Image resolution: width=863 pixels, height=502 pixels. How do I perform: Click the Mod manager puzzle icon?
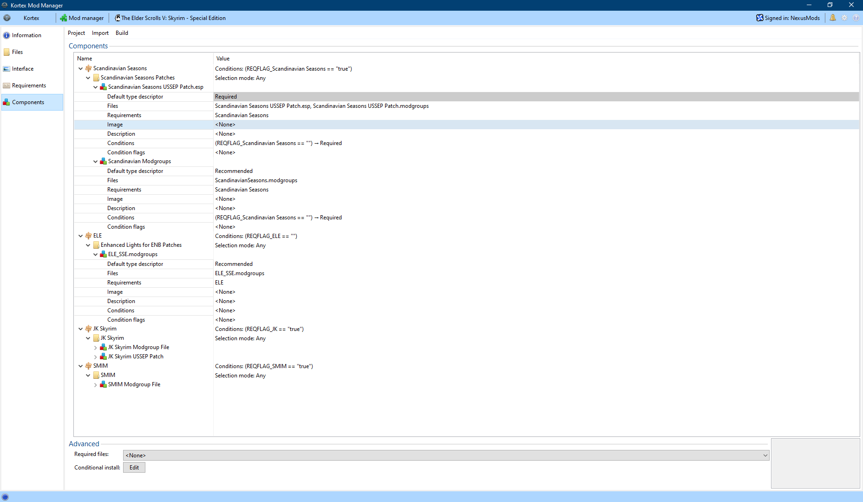64,18
